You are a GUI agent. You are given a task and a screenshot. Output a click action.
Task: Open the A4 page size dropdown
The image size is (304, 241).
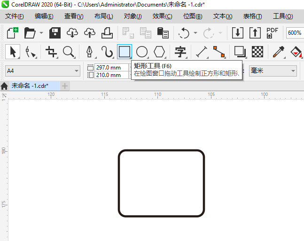coord(43,71)
